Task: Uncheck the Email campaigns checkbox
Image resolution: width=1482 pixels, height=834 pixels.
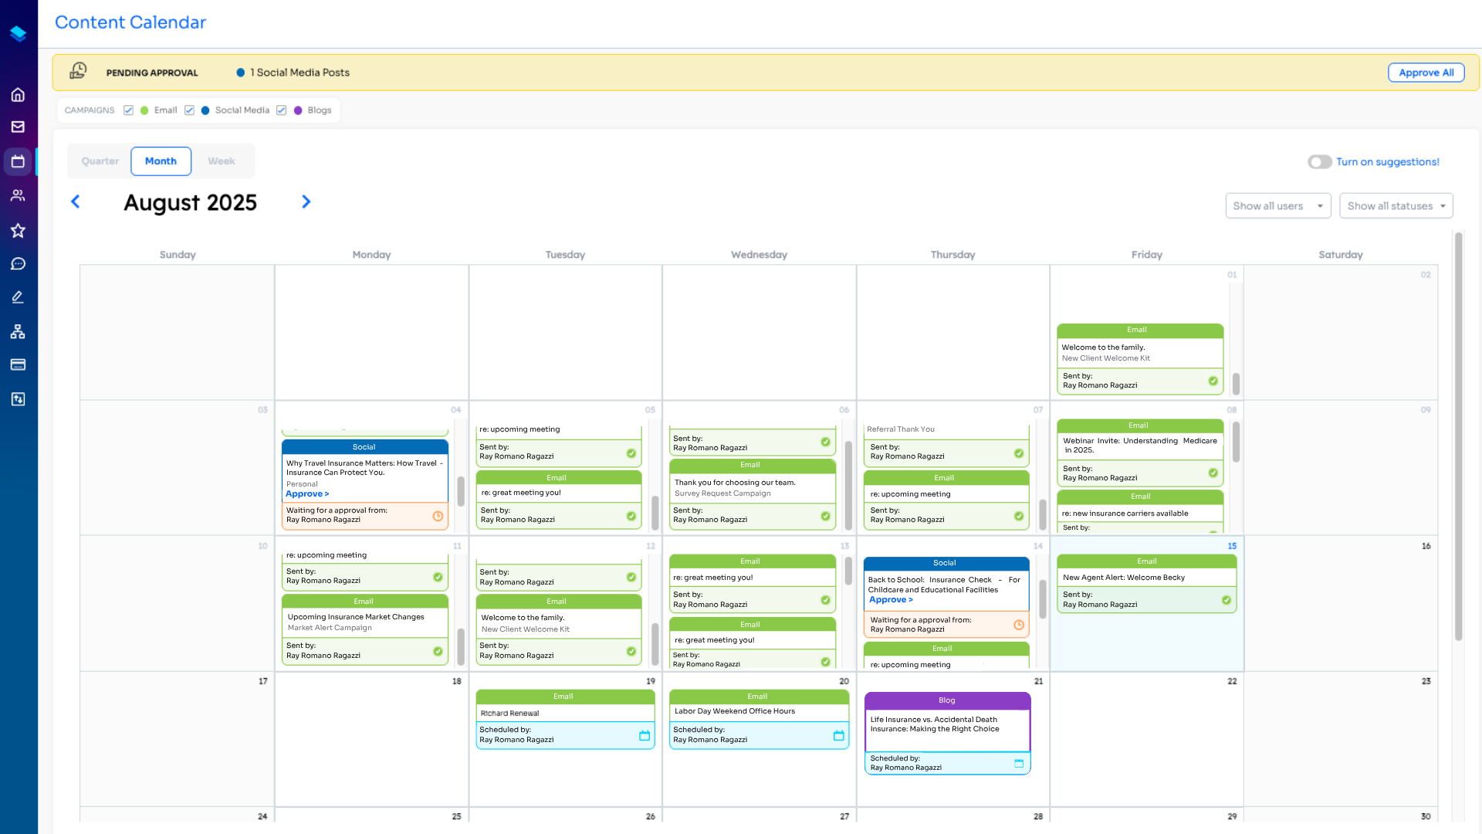Action: coord(128,110)
